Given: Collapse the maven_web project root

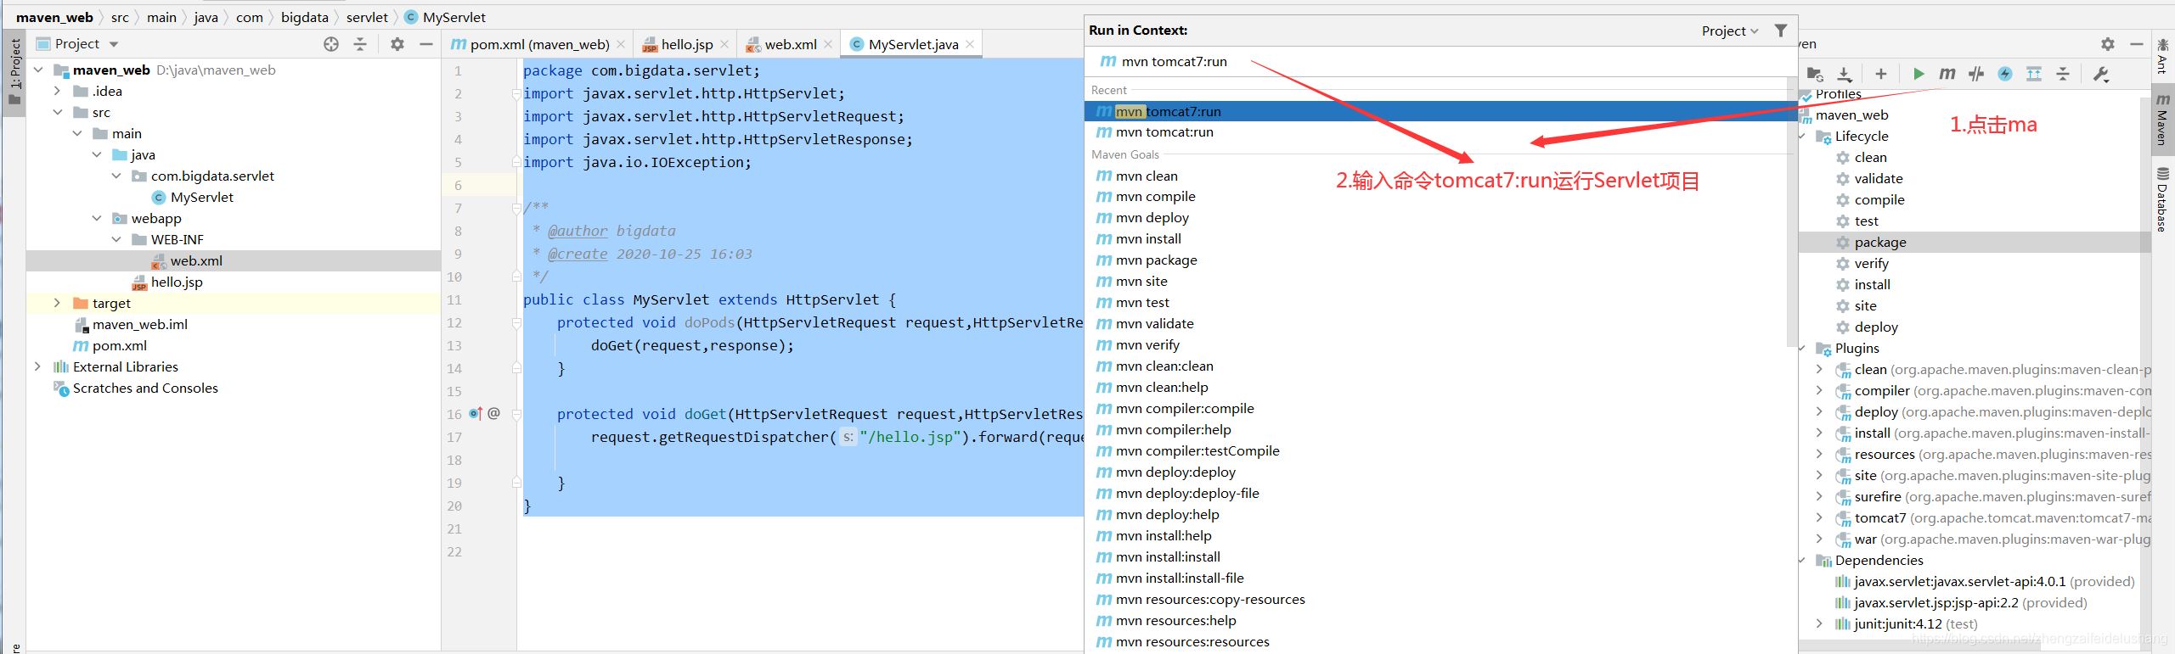Looking at the screenshot, I should click(x=38, y=70).
